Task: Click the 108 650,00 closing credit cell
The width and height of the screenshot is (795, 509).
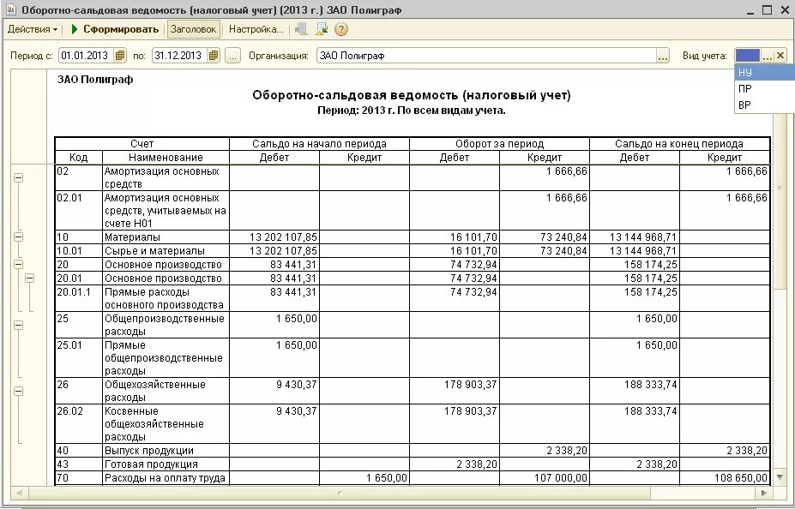Action: (725, 477)
